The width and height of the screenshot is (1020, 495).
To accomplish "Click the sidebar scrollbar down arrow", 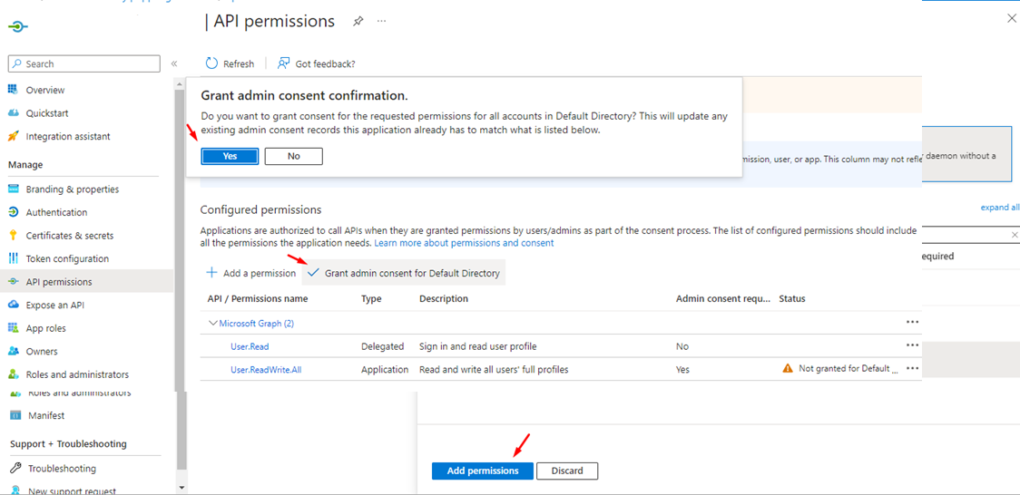I will click(181, 487).
